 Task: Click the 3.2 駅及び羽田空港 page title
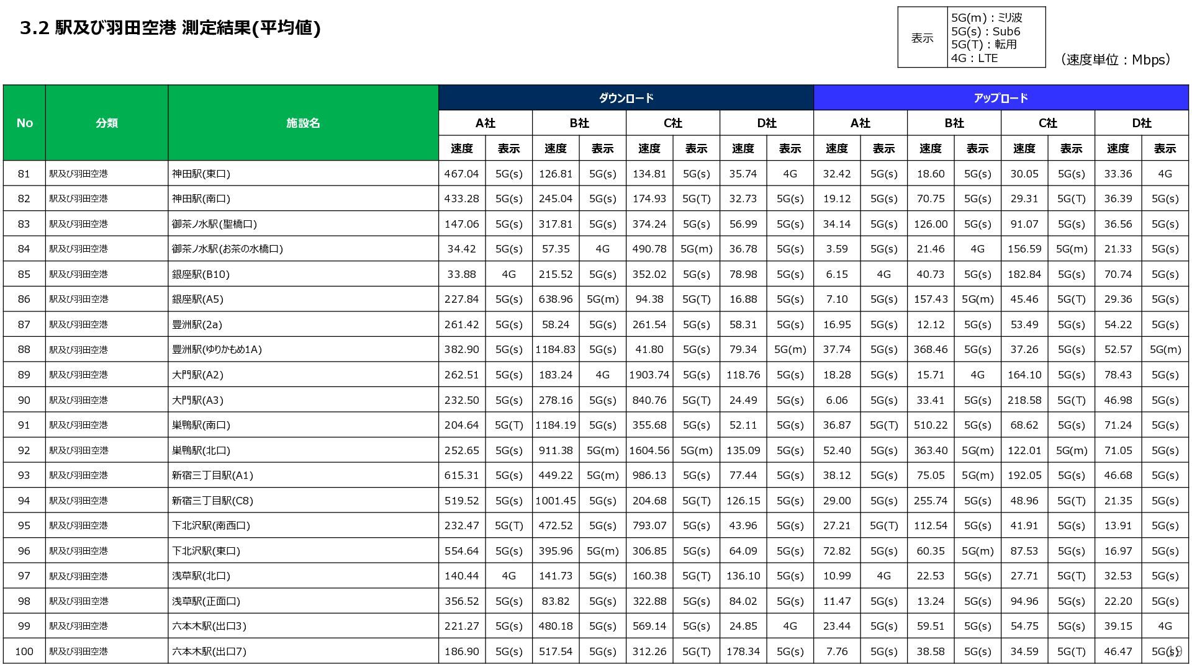tap(170, 28)
